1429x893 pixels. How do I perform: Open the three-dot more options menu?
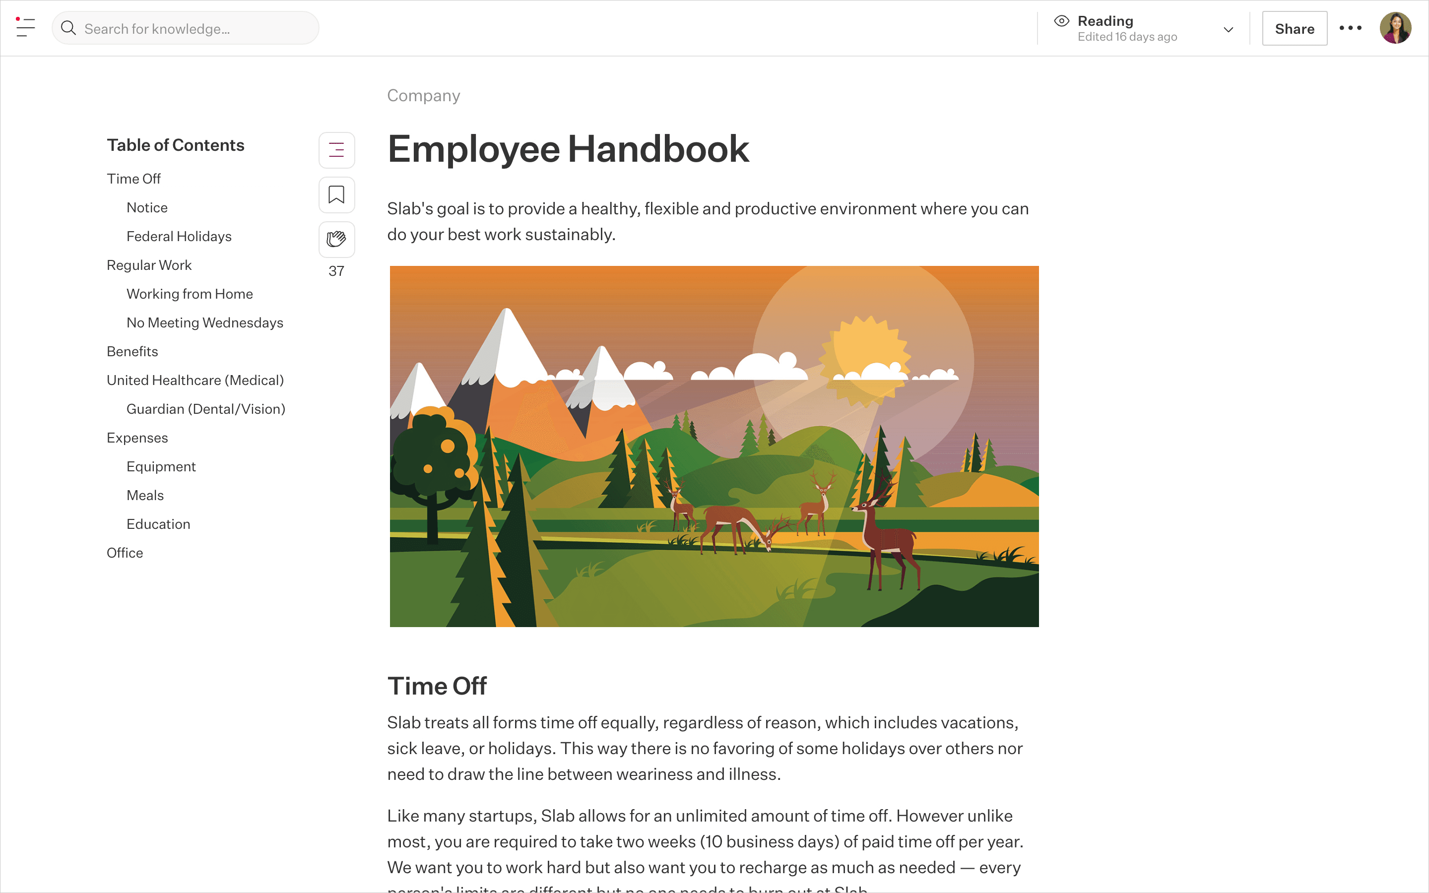[1350, 28]
